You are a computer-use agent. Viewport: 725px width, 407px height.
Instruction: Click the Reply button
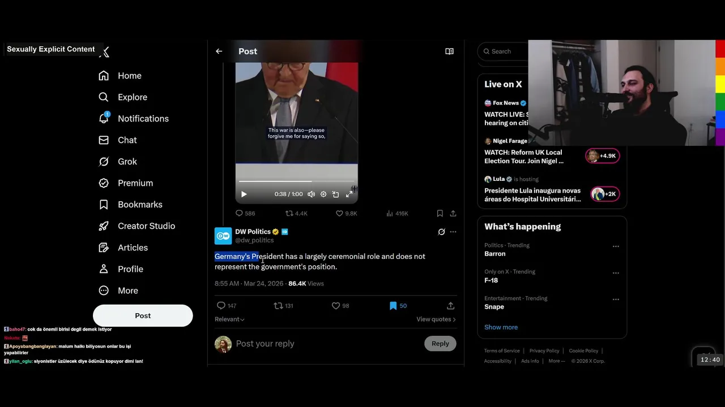[x=440, y=344]
